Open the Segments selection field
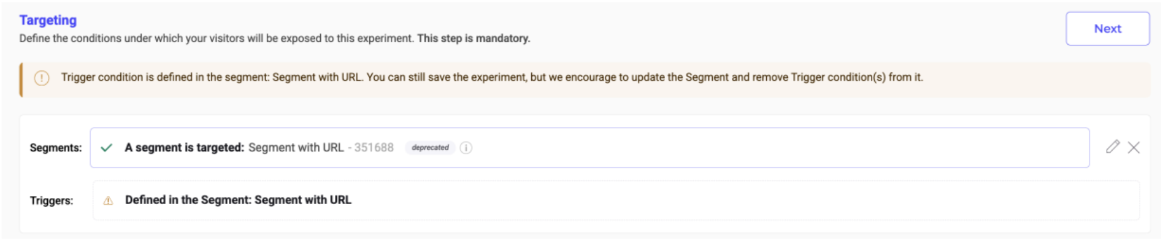 (x=589, y=148)
